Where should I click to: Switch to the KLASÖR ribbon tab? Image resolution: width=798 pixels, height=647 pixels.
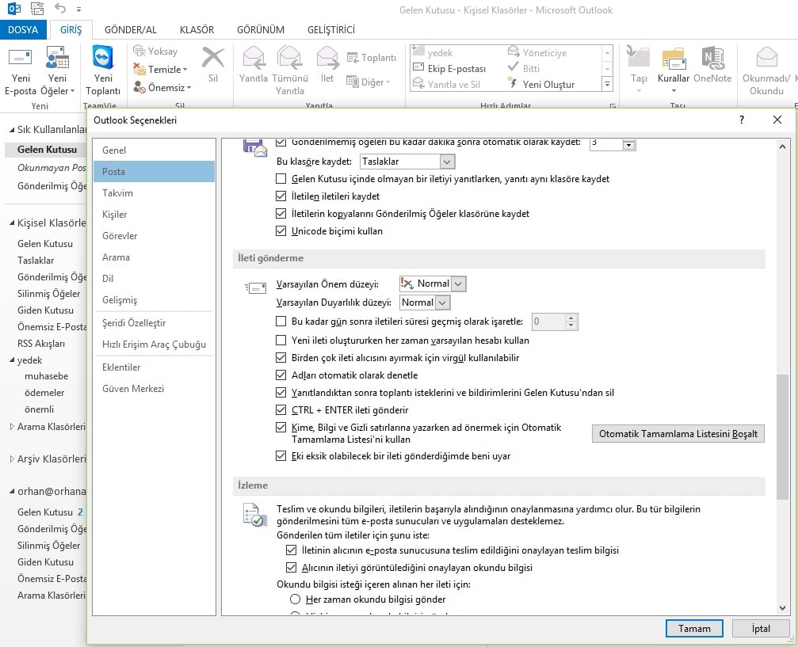[197, 29]
